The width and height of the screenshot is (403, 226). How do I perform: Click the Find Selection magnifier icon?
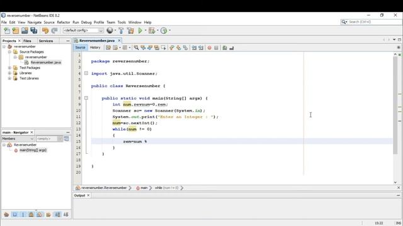click(x=136, y=48)
